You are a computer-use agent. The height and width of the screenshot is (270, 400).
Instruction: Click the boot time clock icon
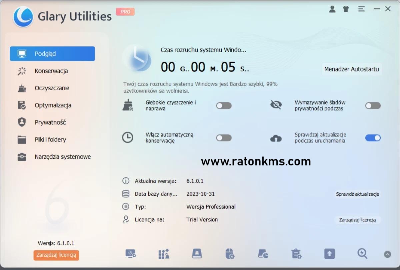coord(137,59)
